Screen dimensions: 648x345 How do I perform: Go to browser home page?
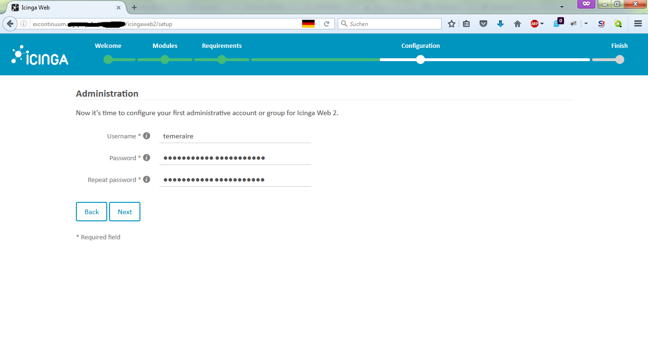518,24
